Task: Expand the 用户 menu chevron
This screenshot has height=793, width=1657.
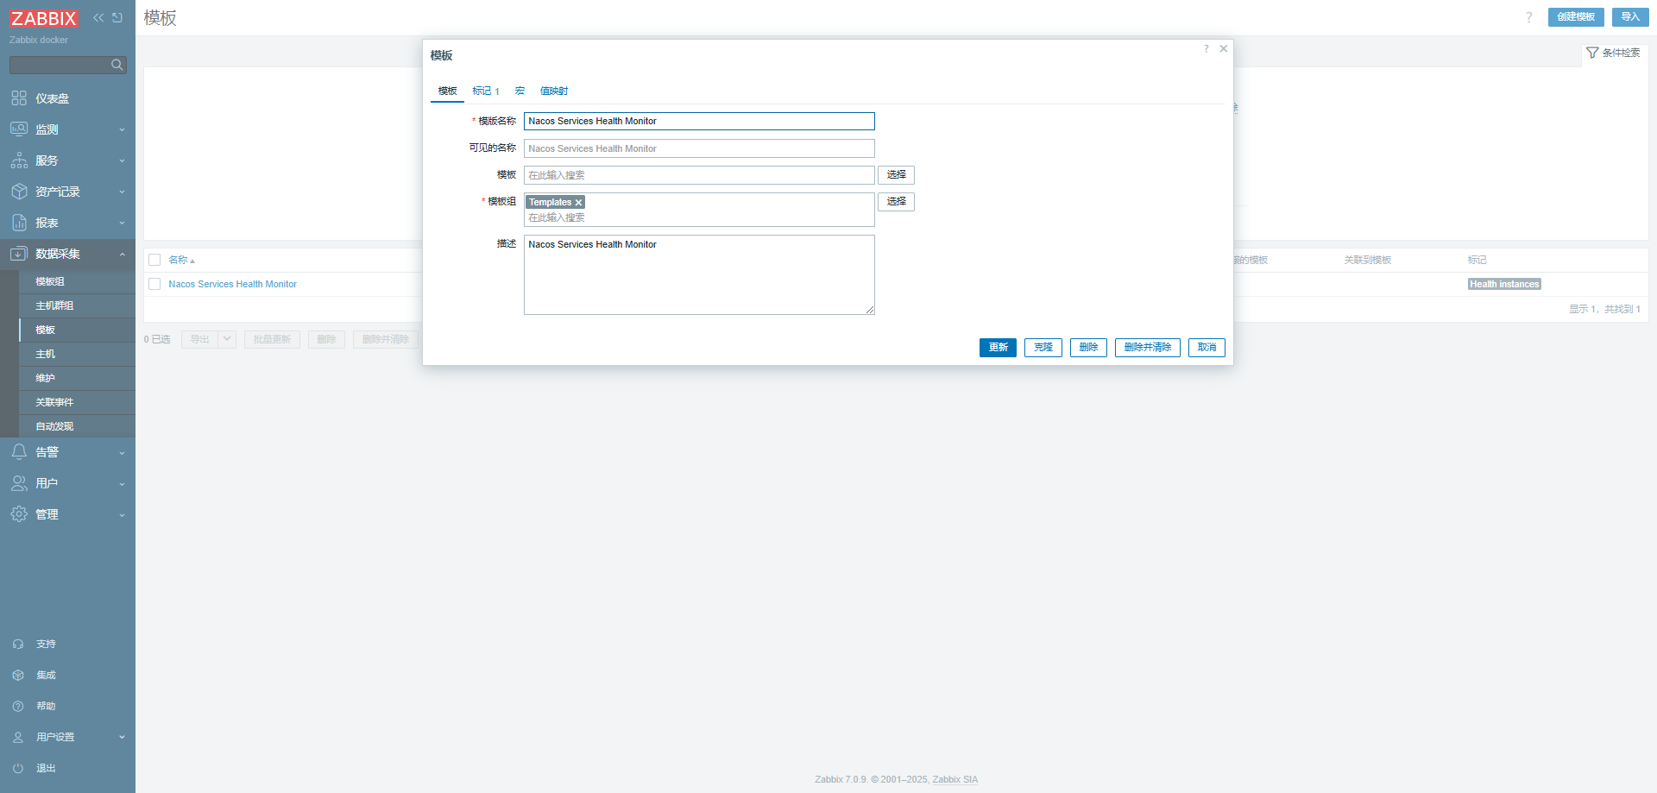Action: 122,484
